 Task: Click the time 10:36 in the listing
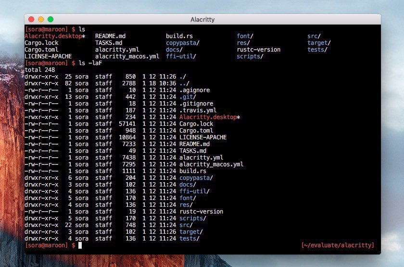point(167,83)
